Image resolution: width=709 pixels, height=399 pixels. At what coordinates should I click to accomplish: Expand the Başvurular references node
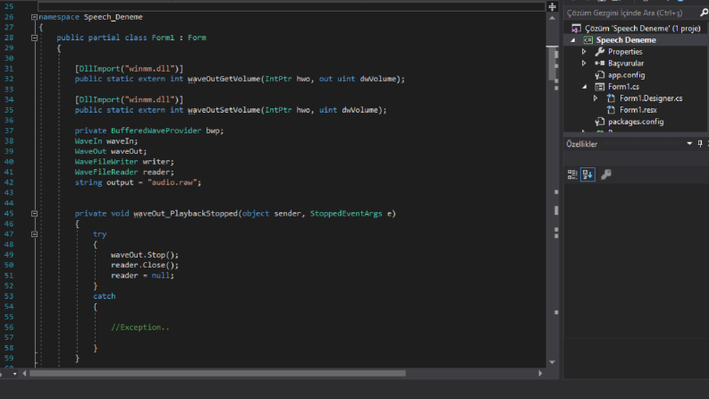coord(584,64)
